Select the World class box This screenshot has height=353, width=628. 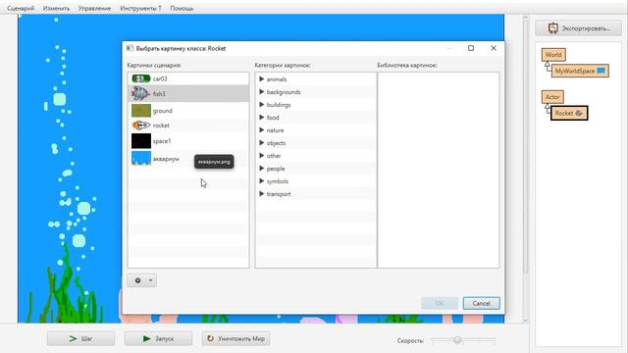click(553, 55)
